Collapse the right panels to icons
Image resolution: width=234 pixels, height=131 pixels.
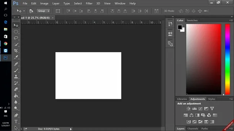[x=232, y=17]
